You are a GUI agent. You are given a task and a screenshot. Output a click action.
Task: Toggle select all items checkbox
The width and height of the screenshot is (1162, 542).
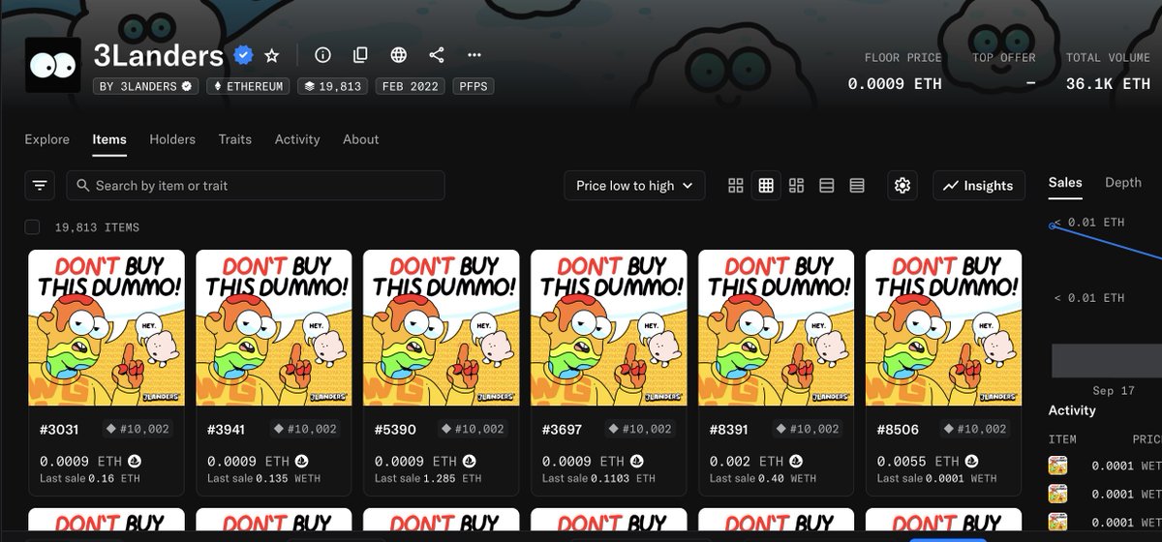click(32, 226)
